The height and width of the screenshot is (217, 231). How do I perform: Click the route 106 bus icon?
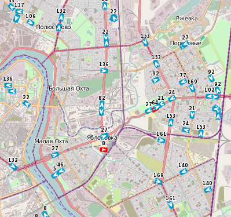click(x=31, y=22)
